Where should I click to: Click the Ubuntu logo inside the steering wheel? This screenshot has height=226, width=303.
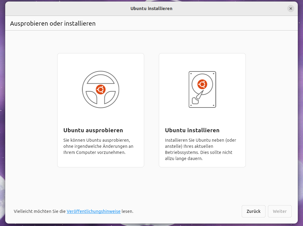tap(101, 89)
